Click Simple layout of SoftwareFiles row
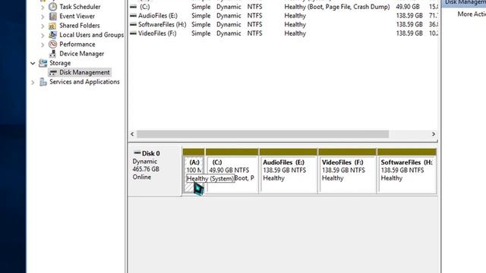Screen dimensions: 486x273 (200, 24)
